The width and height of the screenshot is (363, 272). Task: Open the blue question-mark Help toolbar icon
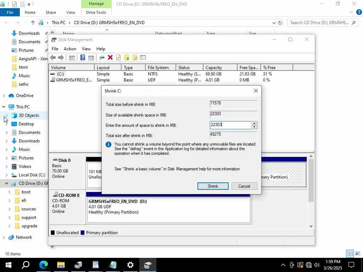click(x=83, y=57)
